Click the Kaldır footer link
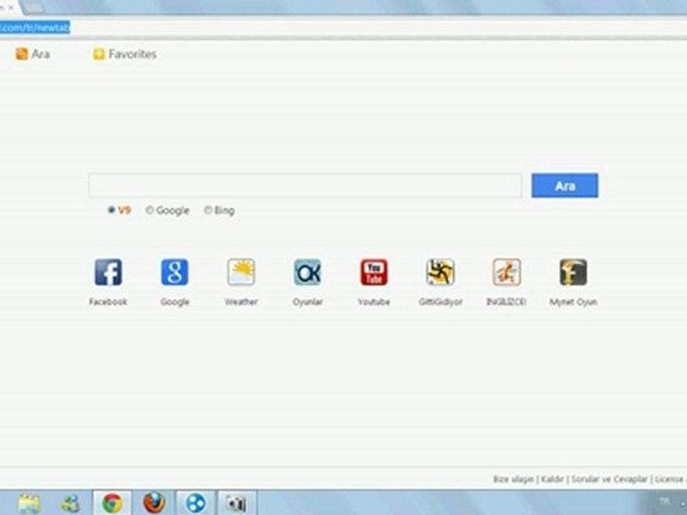 (552, 479)
